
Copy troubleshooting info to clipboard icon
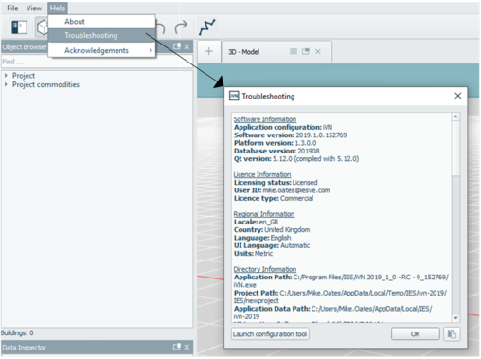click(452, 334)
